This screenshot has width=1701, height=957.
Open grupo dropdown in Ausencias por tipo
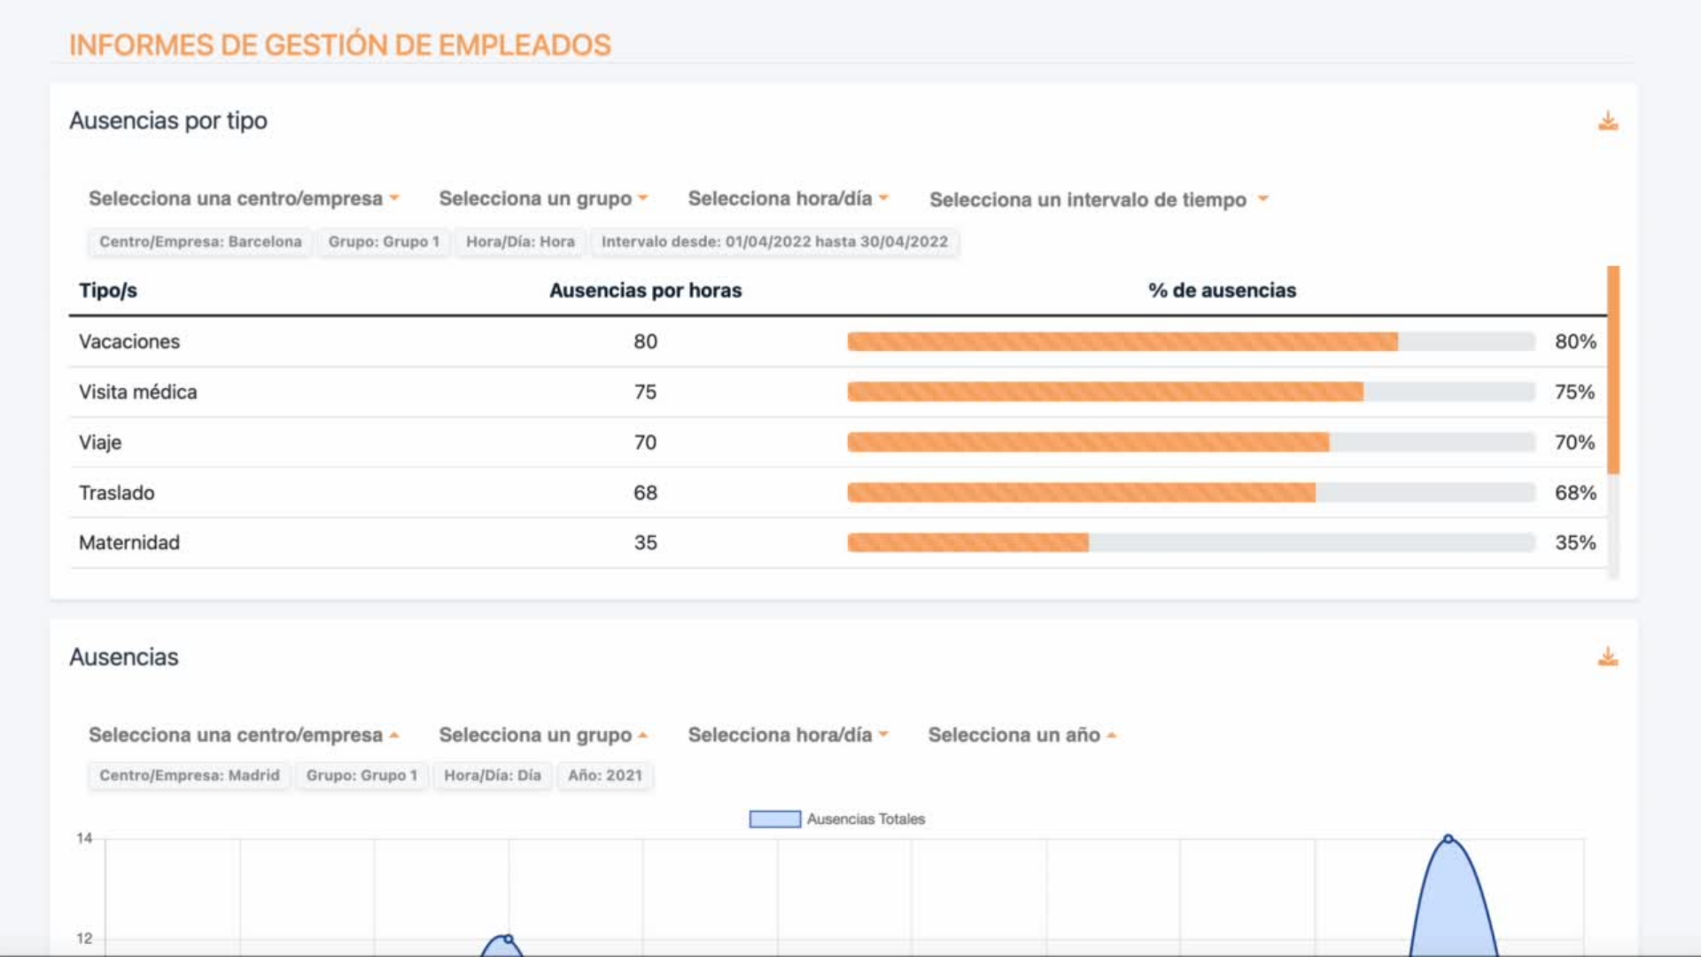544,198
